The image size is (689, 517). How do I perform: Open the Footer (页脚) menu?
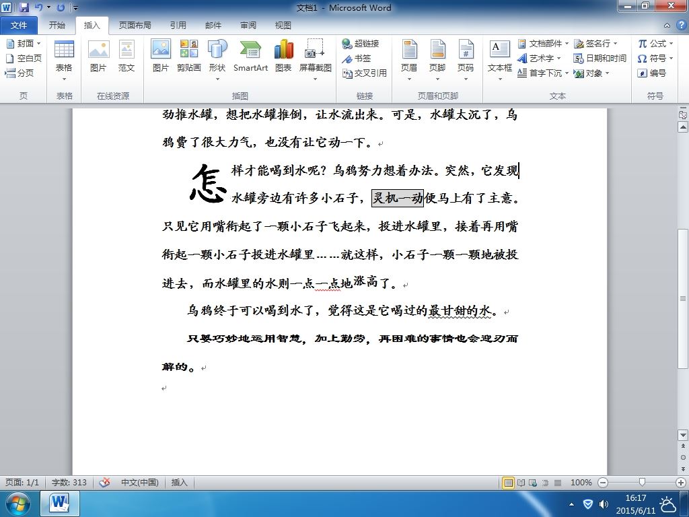(437, 61)
